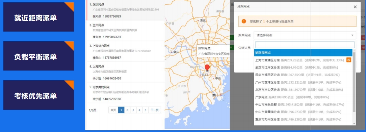
Task: Click contact 余小姐 16691602458
Action: [x=107, y=78]
